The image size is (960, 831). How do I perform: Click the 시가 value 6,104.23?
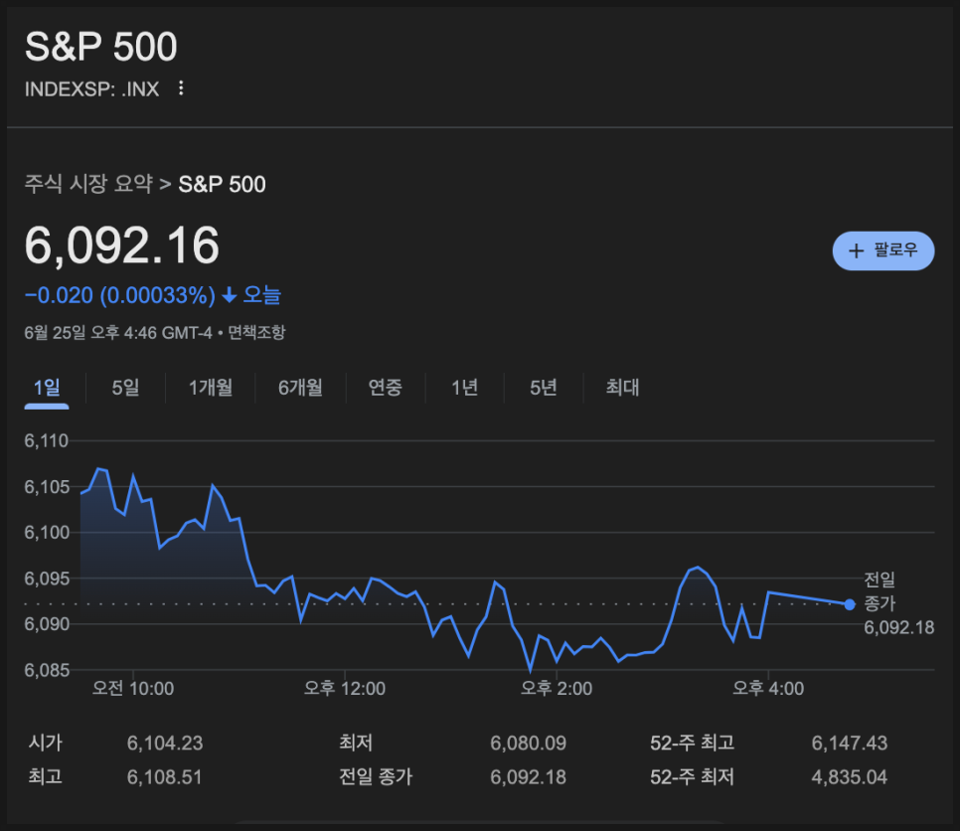click(165, 743)
